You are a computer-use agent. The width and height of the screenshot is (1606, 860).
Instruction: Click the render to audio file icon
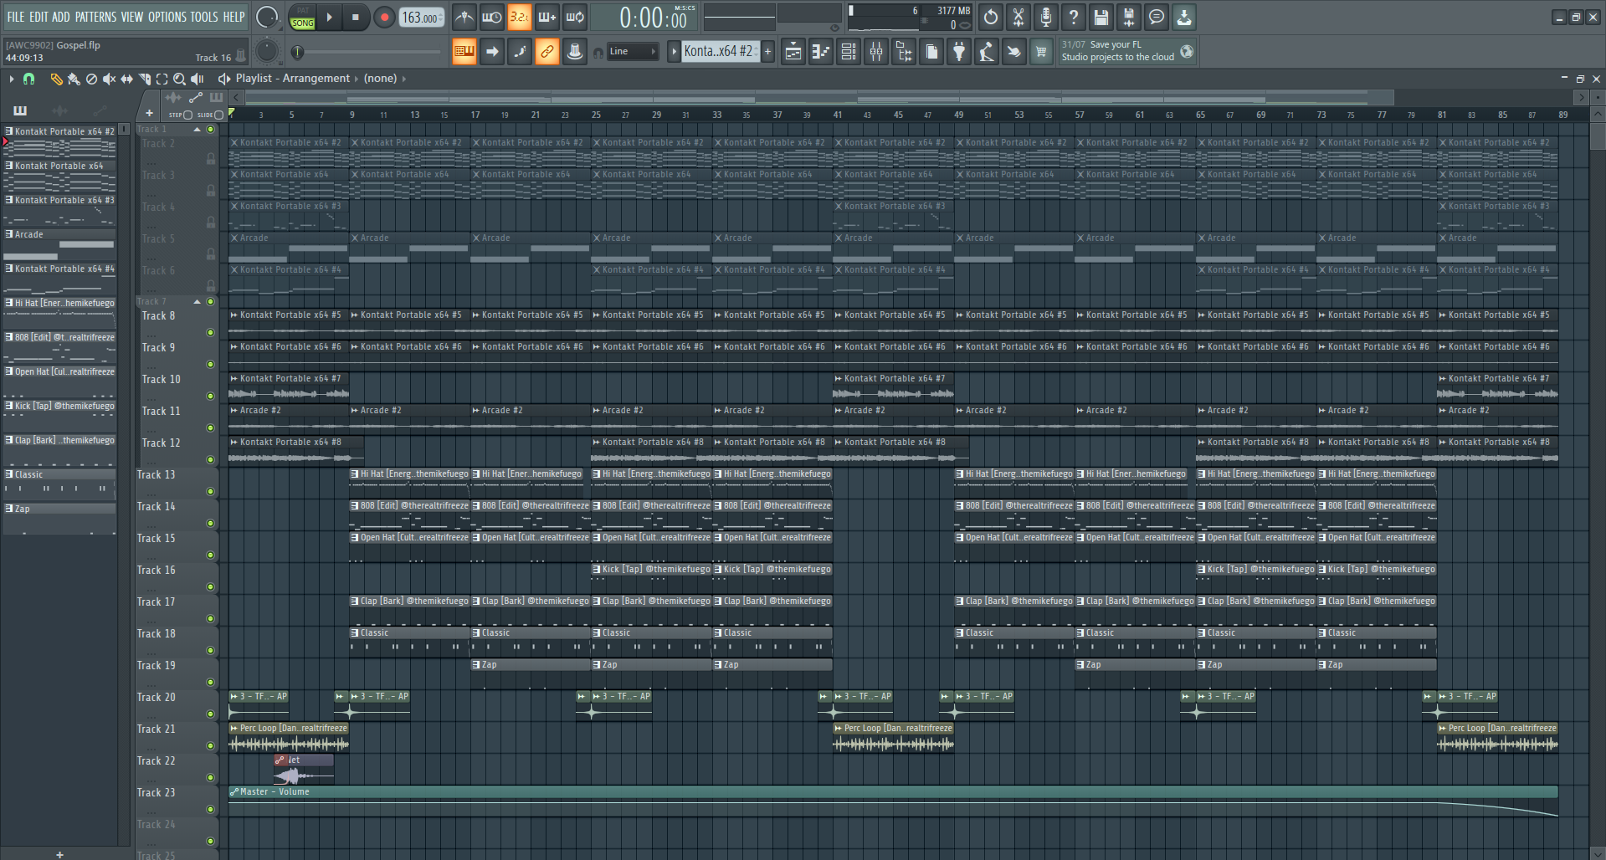(1129, 17)
